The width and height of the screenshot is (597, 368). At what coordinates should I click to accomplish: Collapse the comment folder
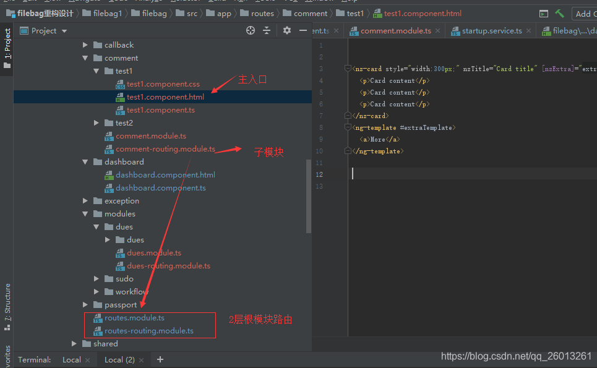[85, 58]
